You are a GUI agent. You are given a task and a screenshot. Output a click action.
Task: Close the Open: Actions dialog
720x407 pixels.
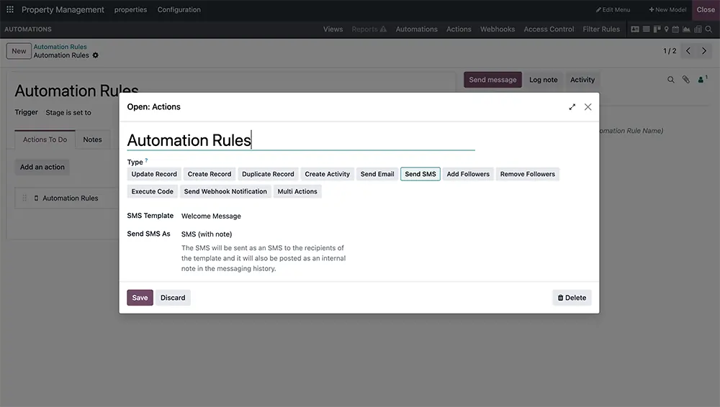[588, 107]
